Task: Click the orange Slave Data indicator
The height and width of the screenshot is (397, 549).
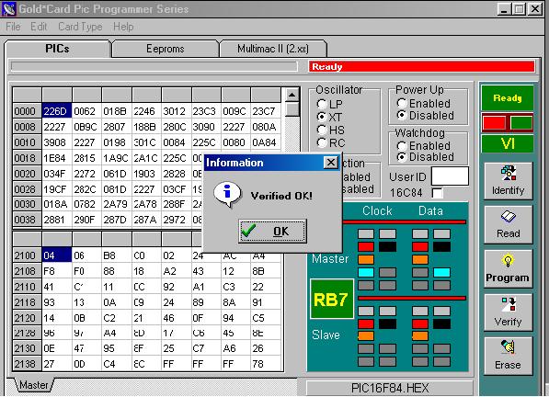Action: point(420,335)
